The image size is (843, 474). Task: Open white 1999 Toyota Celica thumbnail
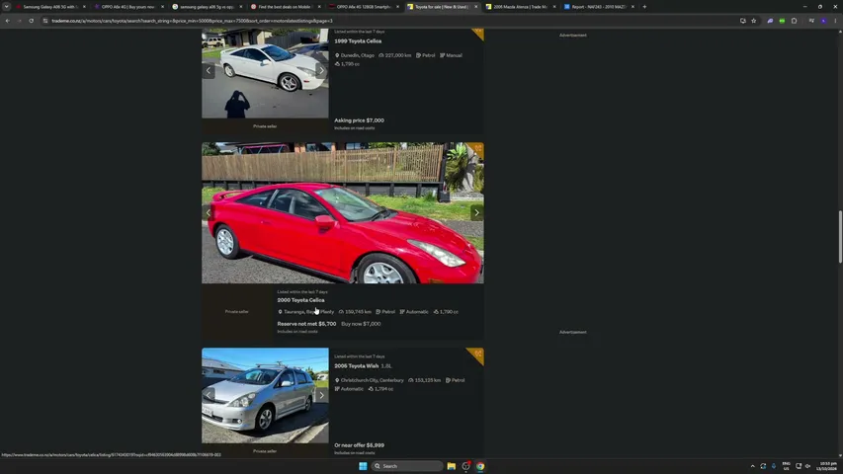pos(265,73)
